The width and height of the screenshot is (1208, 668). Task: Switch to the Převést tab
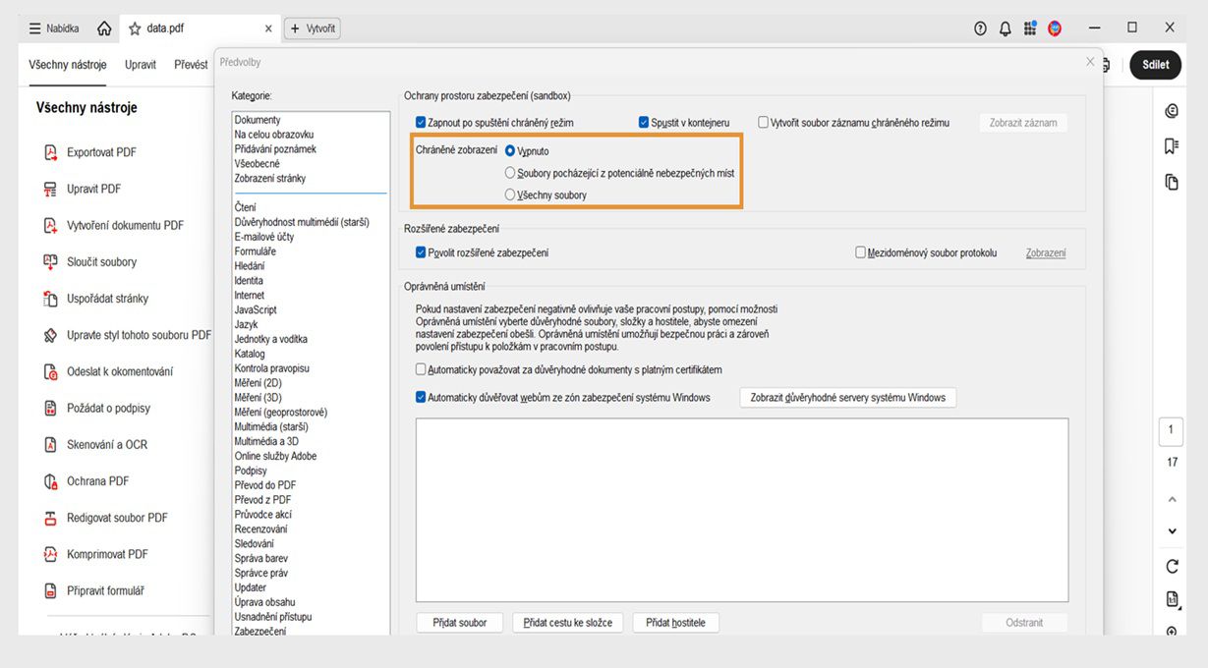(190, 64)
